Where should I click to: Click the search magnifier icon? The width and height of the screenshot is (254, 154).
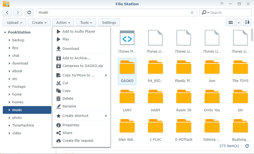tap(204, 12)
